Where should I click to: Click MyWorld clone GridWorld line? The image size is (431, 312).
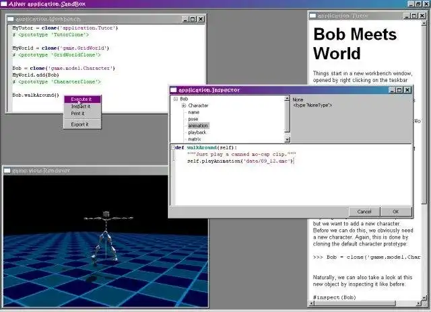[61, 48]
